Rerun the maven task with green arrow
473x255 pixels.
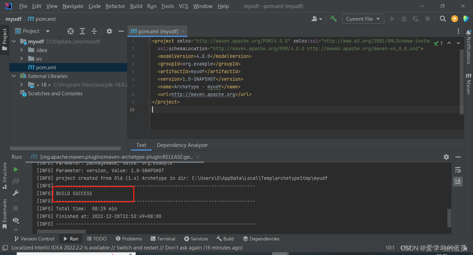click(16, 169)
